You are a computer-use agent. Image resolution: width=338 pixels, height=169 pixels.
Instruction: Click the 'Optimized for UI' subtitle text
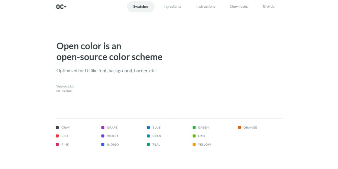pyautogui.click(x=106, y=71)
